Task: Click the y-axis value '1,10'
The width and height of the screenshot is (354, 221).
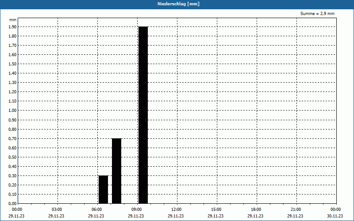Action: 12,101
